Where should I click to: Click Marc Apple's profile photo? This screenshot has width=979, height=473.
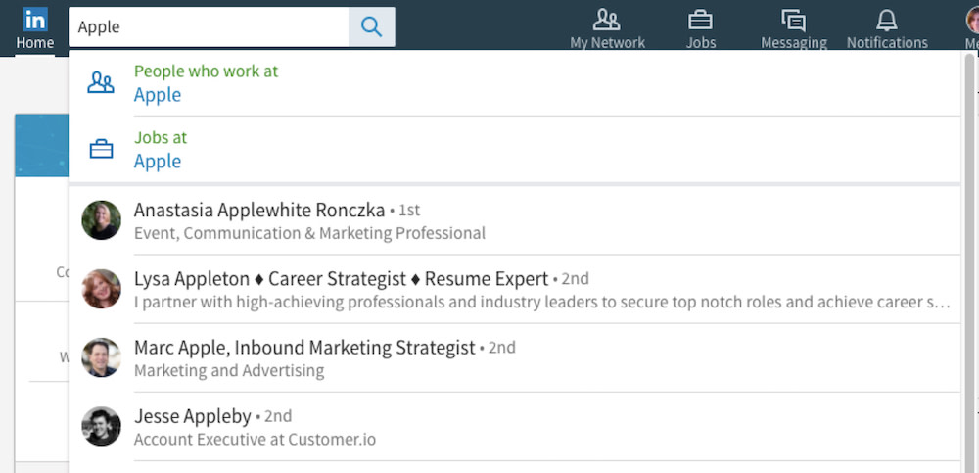pos(101,357)
